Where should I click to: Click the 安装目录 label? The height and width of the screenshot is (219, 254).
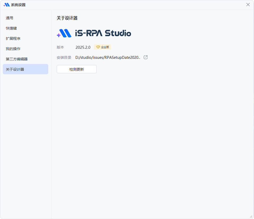pos(64,57)
